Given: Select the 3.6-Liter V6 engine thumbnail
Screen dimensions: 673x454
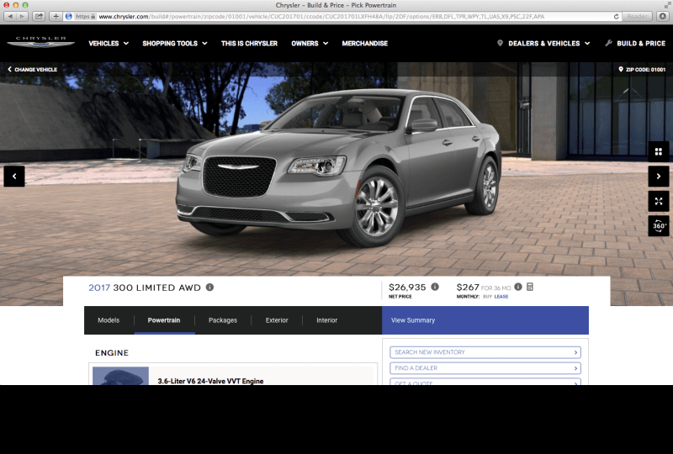Looking at the screenshot, I should [x=120, y=376].
